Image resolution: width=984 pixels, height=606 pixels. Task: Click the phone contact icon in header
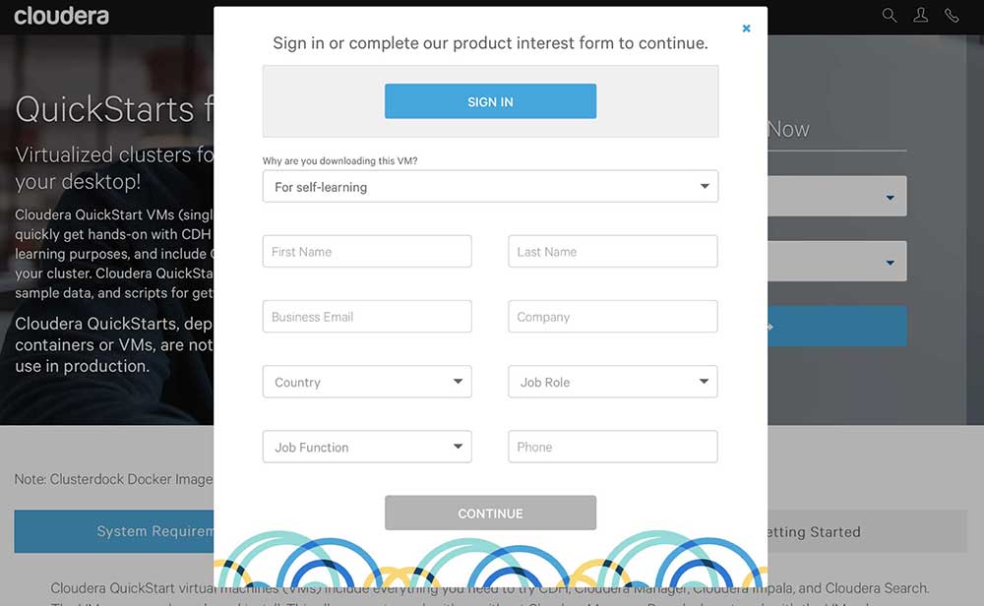pos(952,15)
